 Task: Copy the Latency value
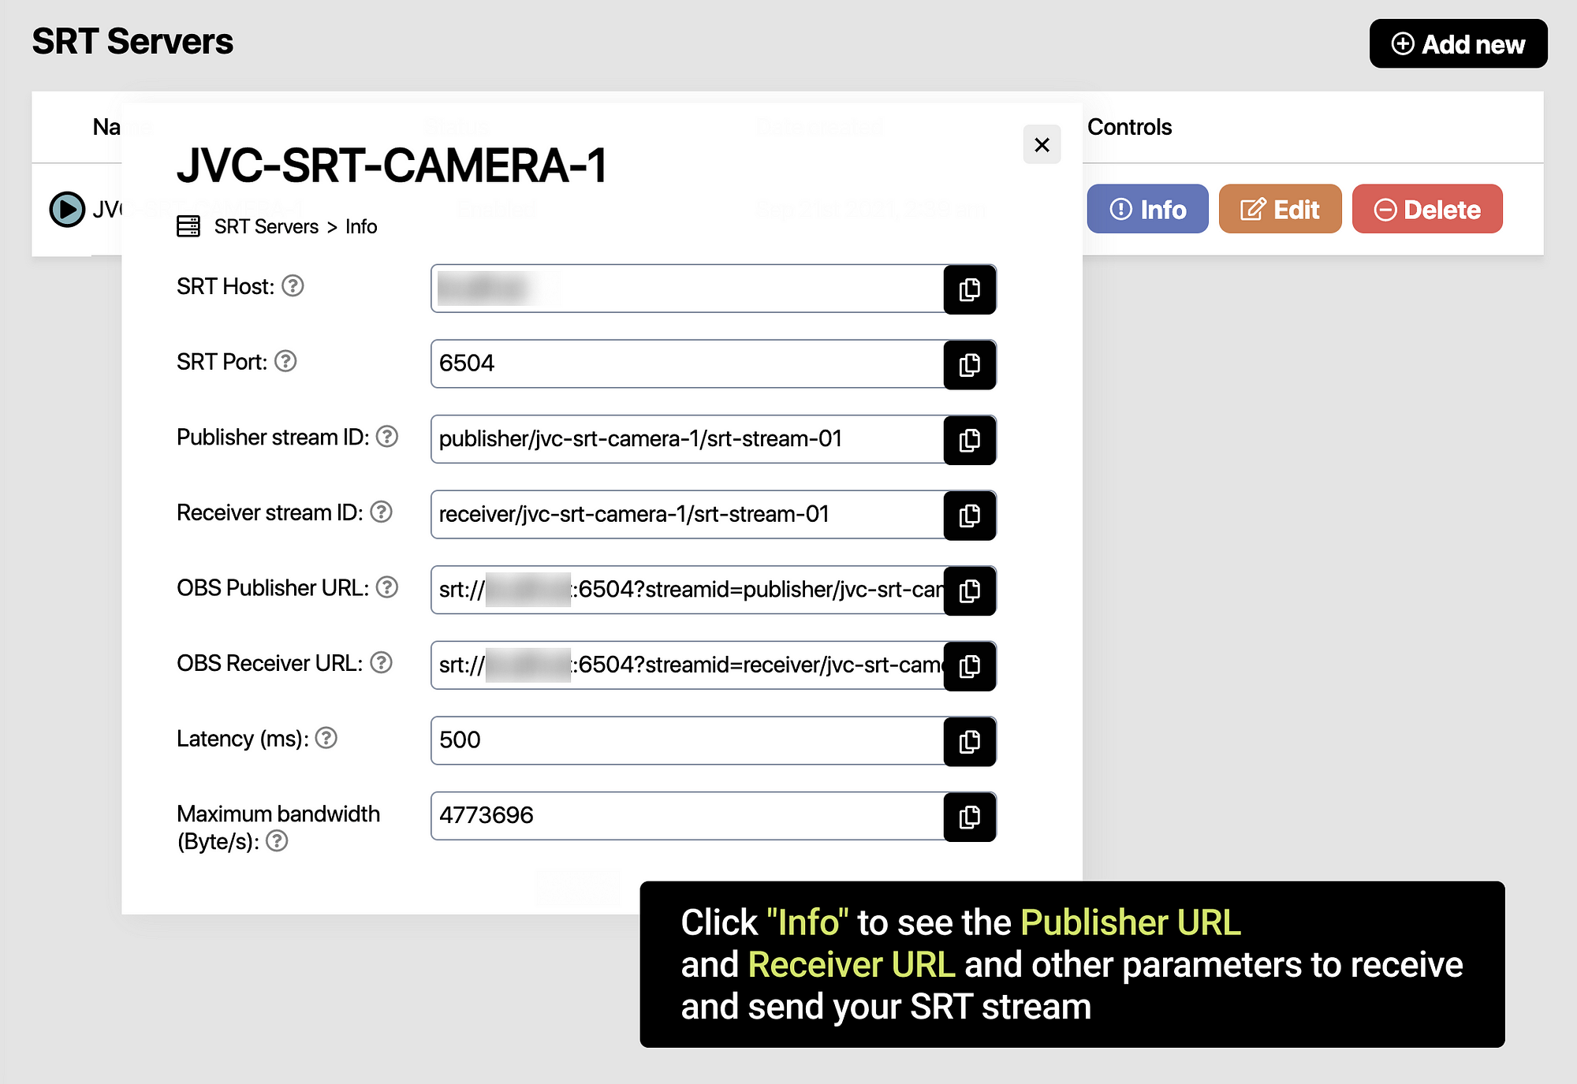[x=969, y=741]
